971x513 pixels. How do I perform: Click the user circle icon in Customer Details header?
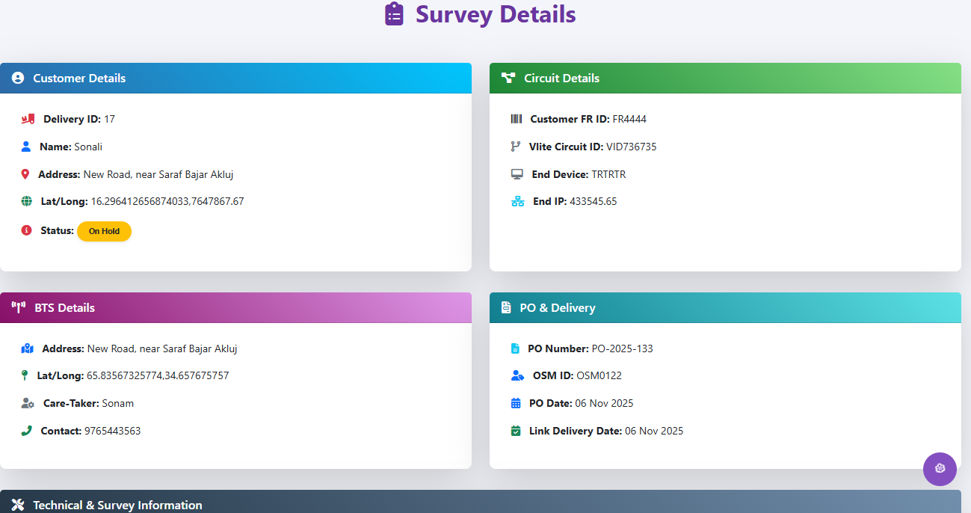(18, 78)
